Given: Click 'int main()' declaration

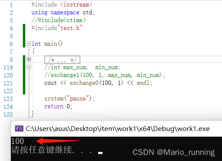Looking at the screenshot, I should click(x=47, y=44).
